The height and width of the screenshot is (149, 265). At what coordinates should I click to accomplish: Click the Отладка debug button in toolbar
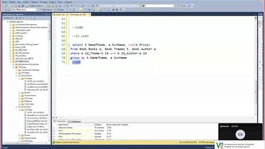59,10
